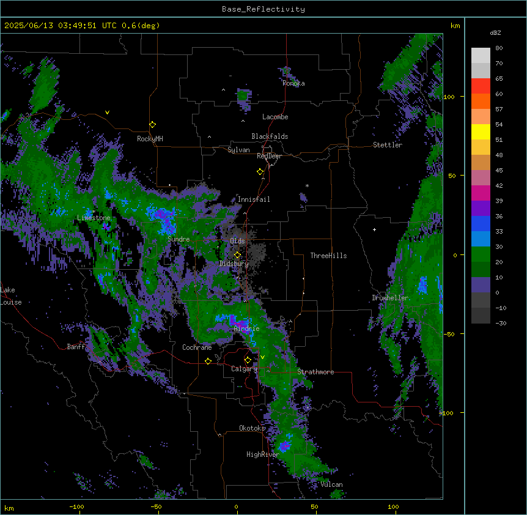Click the Lacombe city label

tap(275, 117)
